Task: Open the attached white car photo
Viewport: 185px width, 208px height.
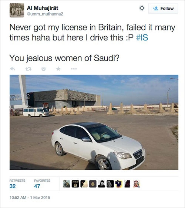Action: click(x=94, y=122)
